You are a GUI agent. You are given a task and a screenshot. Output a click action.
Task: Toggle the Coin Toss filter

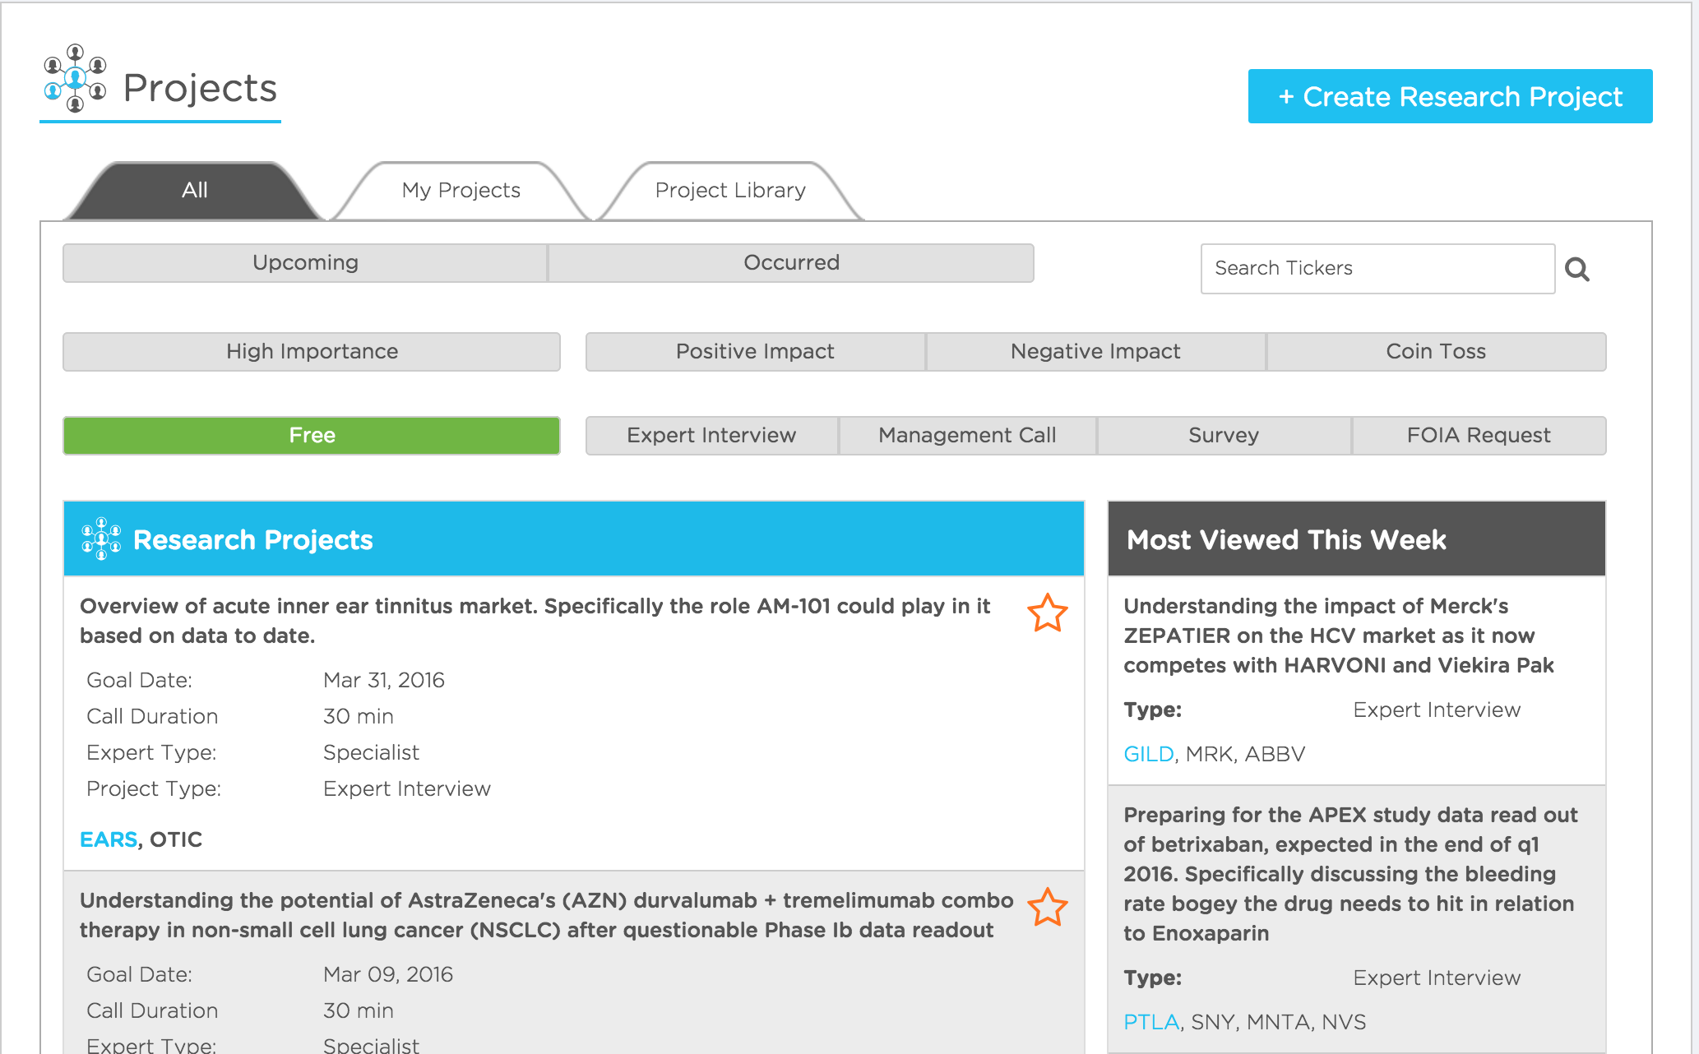point(1436,351)
